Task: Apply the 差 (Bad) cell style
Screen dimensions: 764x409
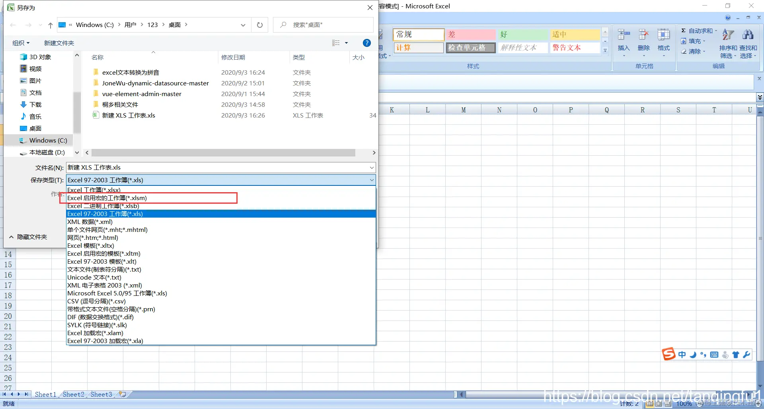Action: tap(471, 35)
